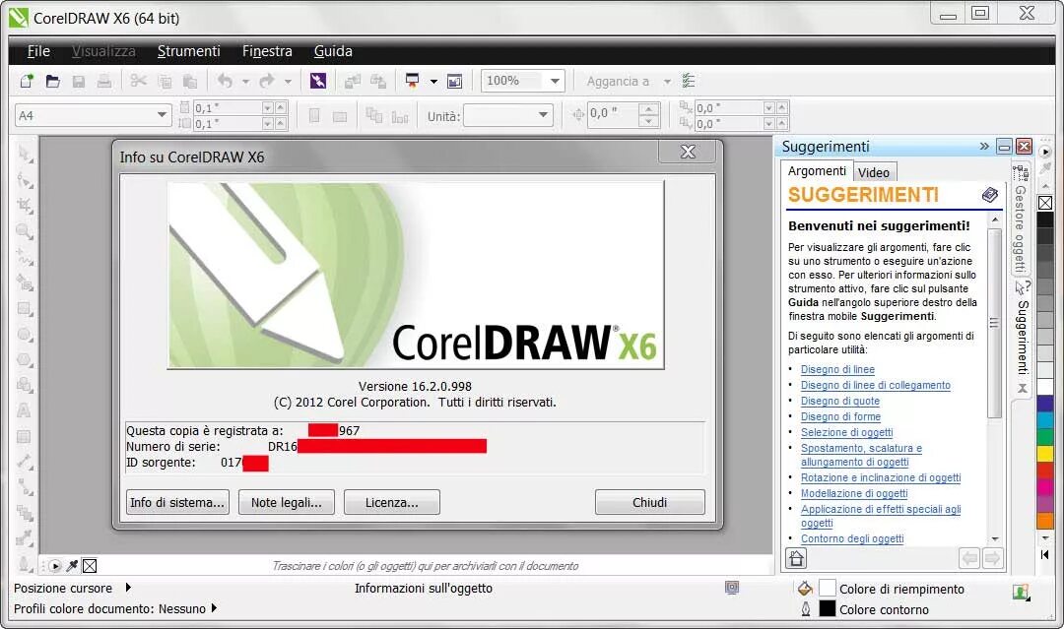This screenshot has height=629, width=1064.
Task: Pick the red swatch in color palette
Action: click(1045, 471)
